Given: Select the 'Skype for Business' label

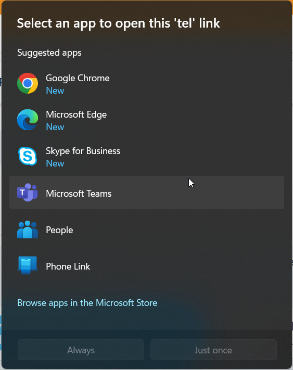Looking at the screenshot, I should point(83,151).
